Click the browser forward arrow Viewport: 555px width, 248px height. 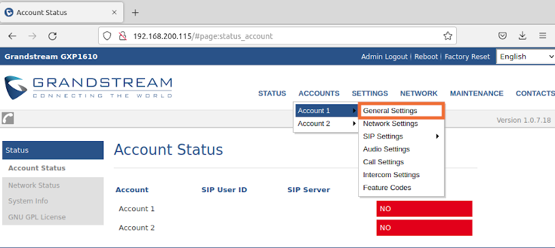tap(32, 36)
